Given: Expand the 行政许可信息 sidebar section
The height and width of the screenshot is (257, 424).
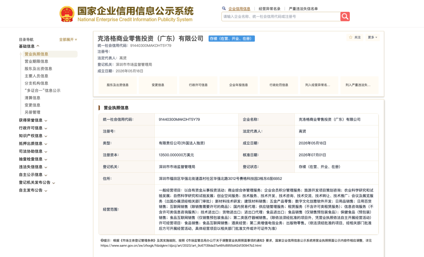Looking at the screenshot, I should click(33, 128).
